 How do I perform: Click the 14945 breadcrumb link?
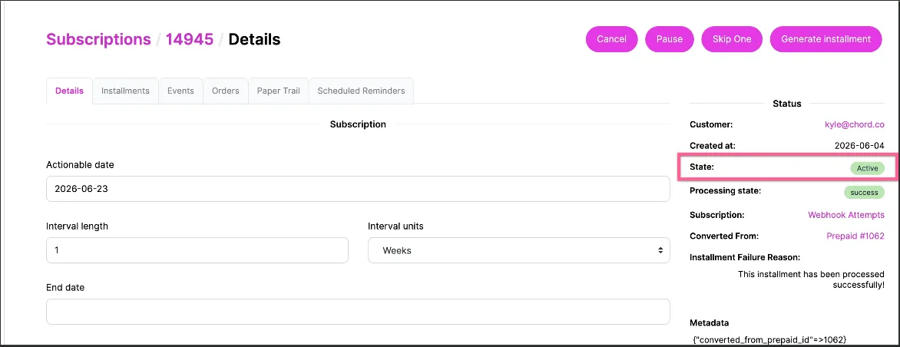point(190,39)
